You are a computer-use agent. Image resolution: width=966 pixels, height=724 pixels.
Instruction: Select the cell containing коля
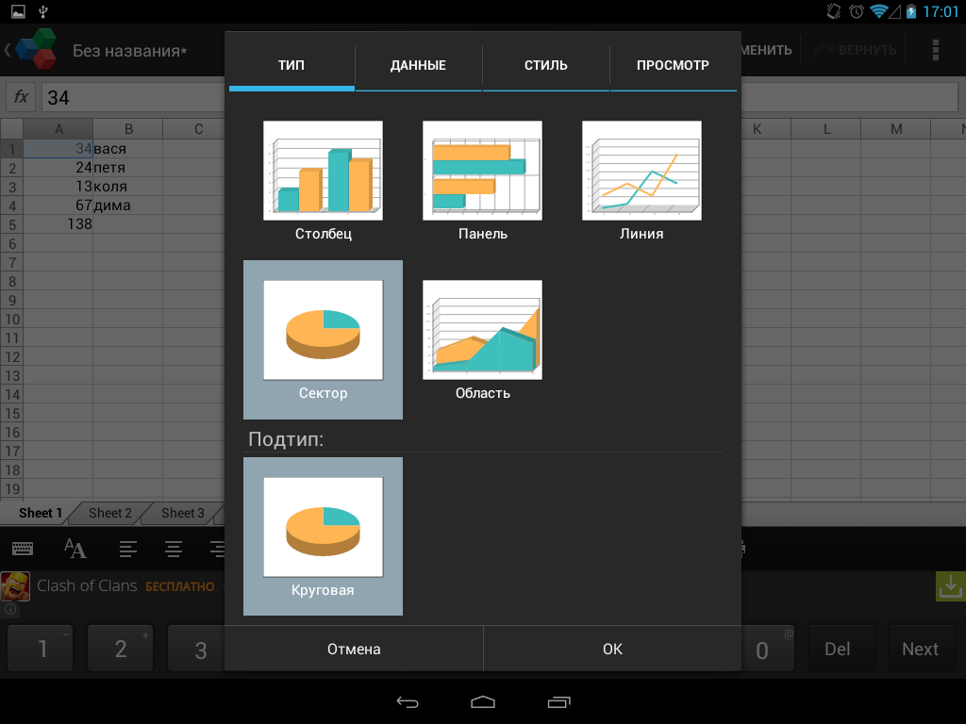[x=127, y=187]
